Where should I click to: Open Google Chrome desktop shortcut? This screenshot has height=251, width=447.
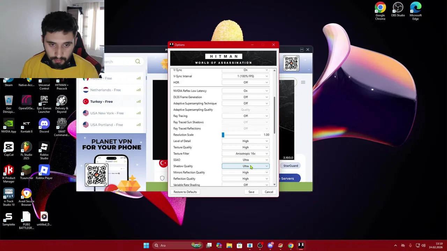[x=380, y=11]
